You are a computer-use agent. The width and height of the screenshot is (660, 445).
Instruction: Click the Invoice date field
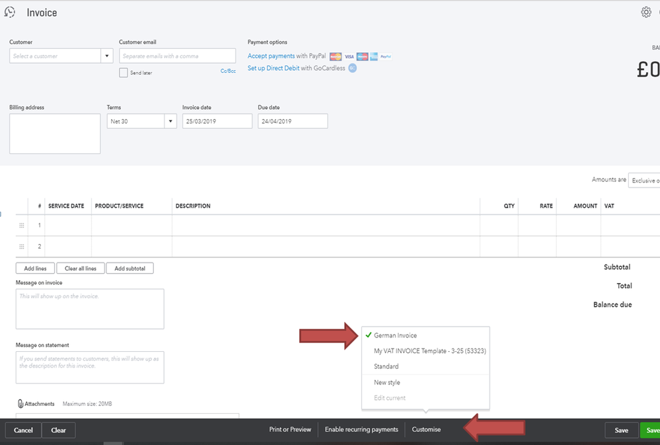[217, 122]
